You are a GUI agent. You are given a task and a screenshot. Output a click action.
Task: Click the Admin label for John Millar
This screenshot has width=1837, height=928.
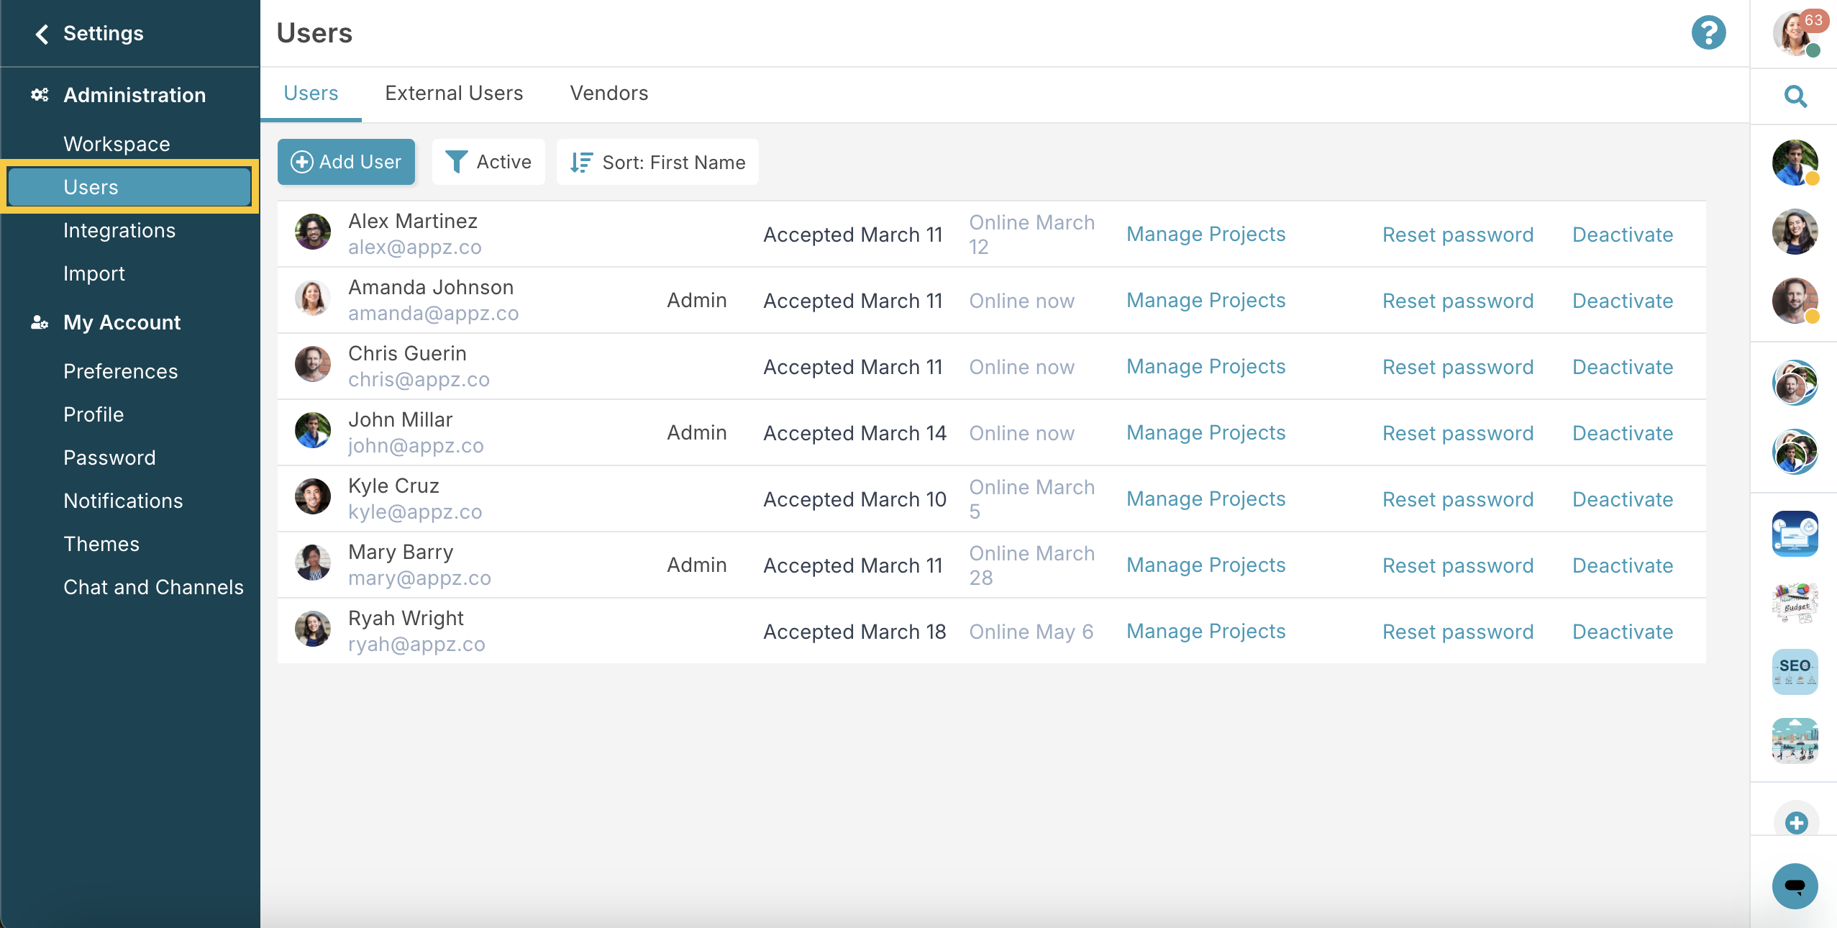point(696,433)
